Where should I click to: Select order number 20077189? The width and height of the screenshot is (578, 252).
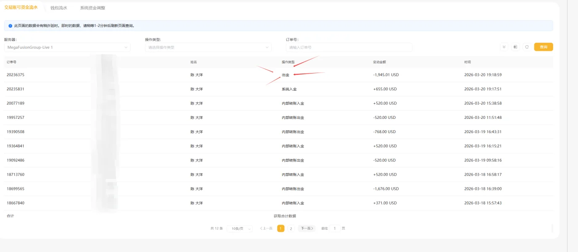16,103
